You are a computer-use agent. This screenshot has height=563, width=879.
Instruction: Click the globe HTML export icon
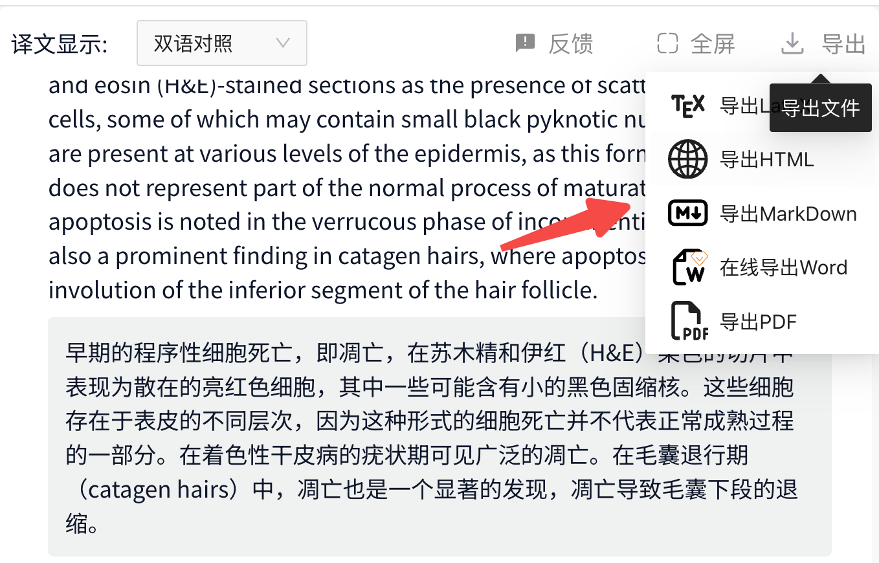click(688, 159)
